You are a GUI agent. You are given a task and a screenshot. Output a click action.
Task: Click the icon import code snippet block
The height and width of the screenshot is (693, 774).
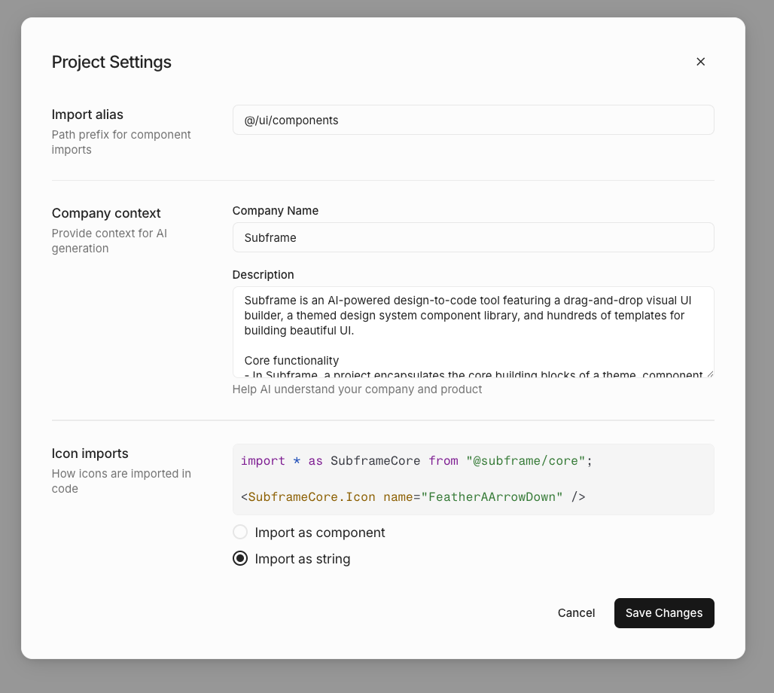tap(473, 479)
